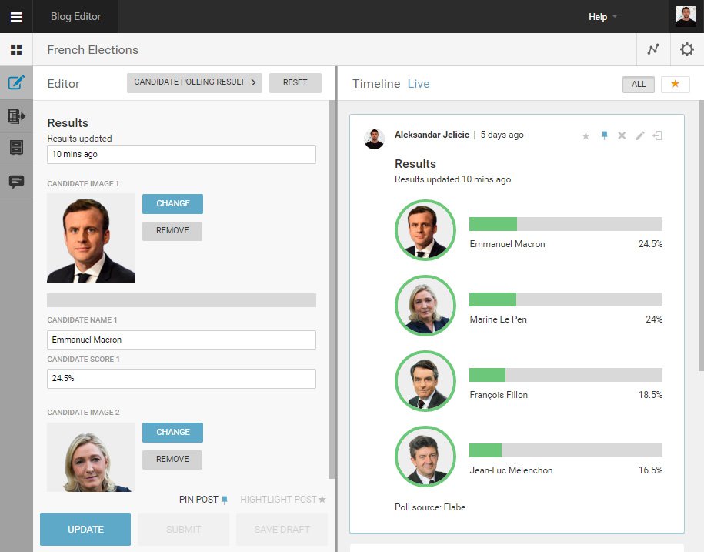Open the comments speech bubble icon
The image size is (704, 552).
16,182
